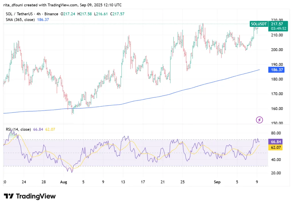Click the TradingView logo at the bottom
This screenshot has width=293, height=206.
point(30,196)
